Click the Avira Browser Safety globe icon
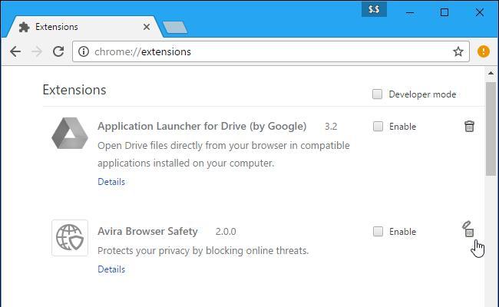The height and width of the screenshot is (307, 499). (x=70, y=238)
